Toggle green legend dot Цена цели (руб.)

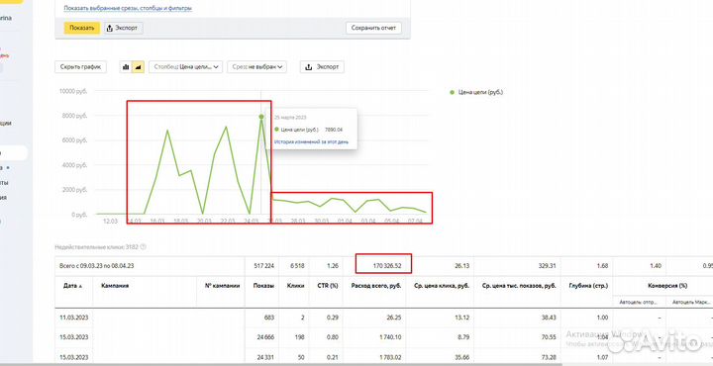click(452, 92)
